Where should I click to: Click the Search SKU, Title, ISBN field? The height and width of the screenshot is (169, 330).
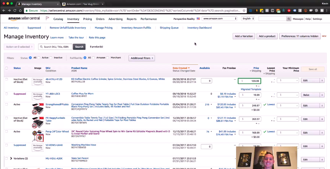tap(55, 47)
